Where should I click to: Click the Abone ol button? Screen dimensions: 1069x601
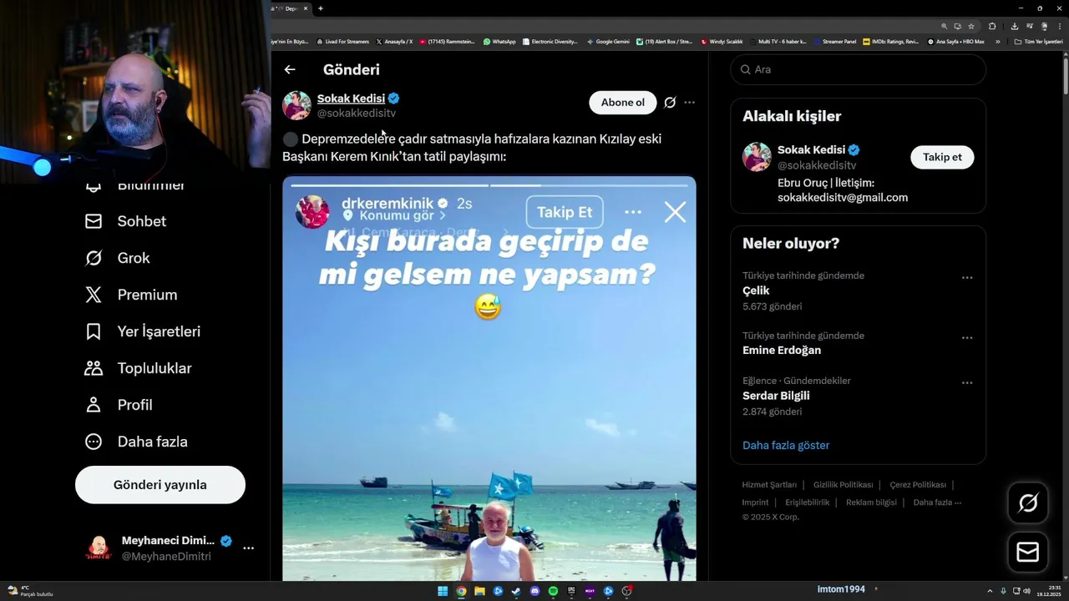pos(623,103)
